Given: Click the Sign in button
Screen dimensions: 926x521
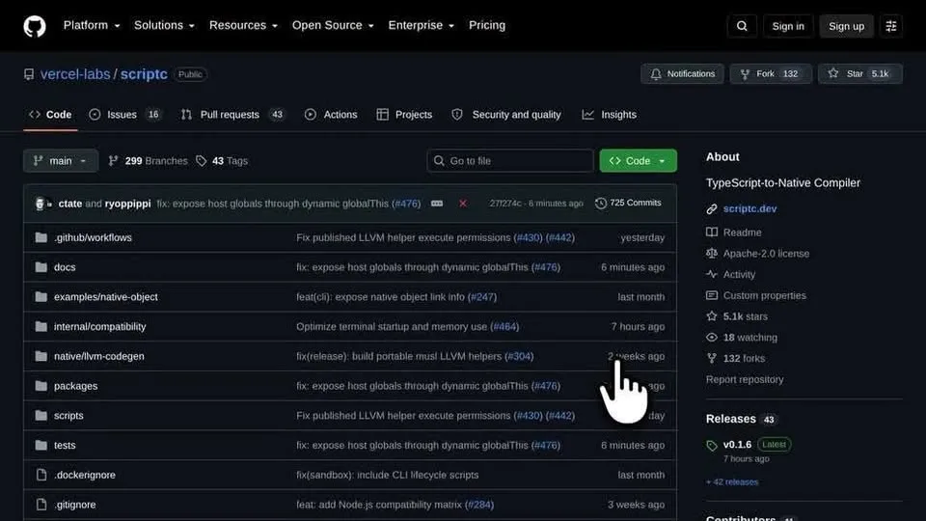Looking at the screenshot, I should pos(788,26).
